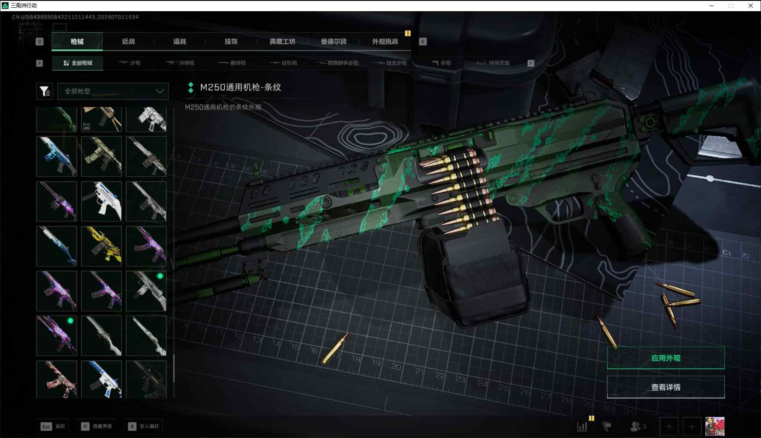
Task: Click the 查看详情 button
Action: [666, 387]
